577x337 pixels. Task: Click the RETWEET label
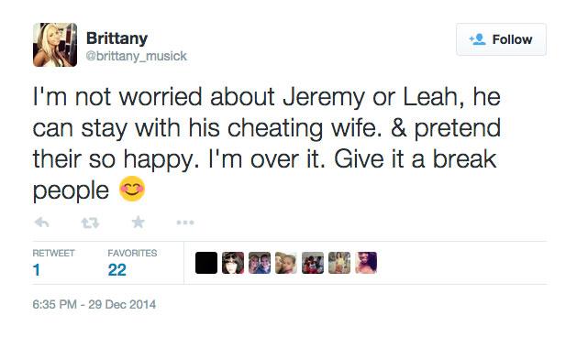(x=53, y=253)
